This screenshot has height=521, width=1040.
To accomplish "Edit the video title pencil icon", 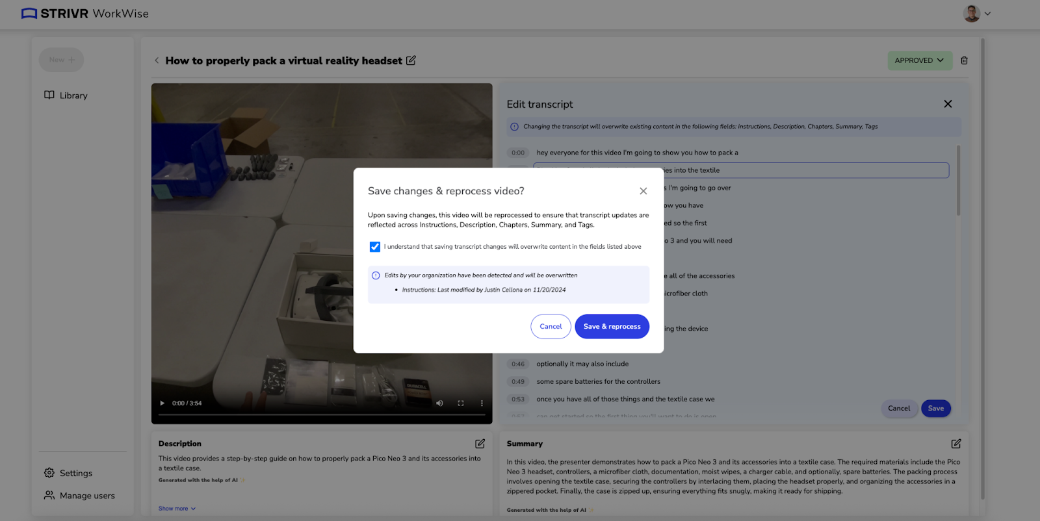I will (411, 60).
